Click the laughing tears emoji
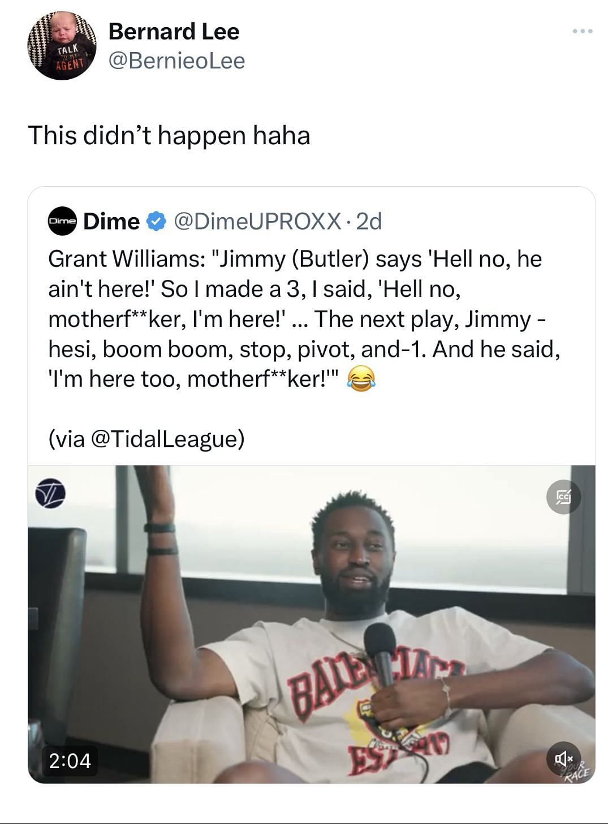608x824 pixels. point(361,379)
